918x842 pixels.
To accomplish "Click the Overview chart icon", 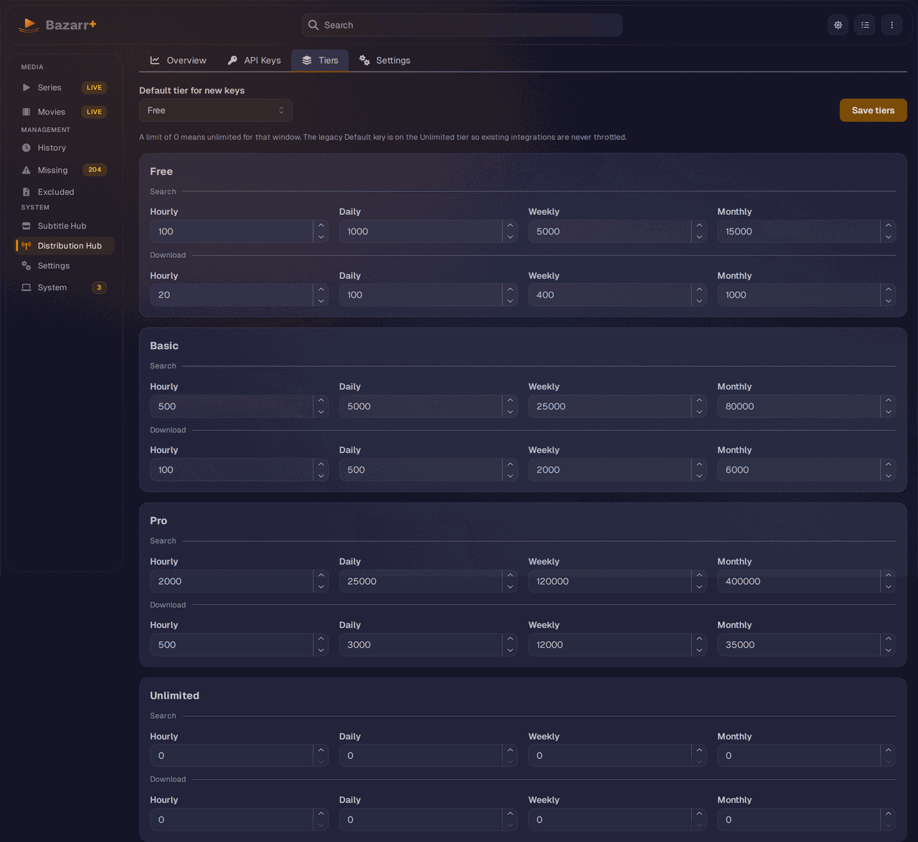I will [155, 60].
